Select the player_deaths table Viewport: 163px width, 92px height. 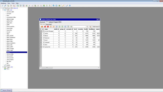[10, 36]
